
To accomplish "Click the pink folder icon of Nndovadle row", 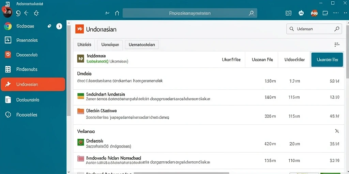I will pos(80,158).
